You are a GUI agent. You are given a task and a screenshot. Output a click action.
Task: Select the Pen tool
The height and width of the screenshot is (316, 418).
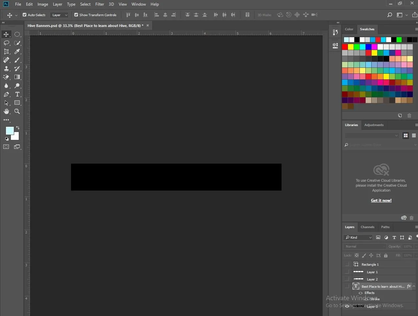coord(6,94)
